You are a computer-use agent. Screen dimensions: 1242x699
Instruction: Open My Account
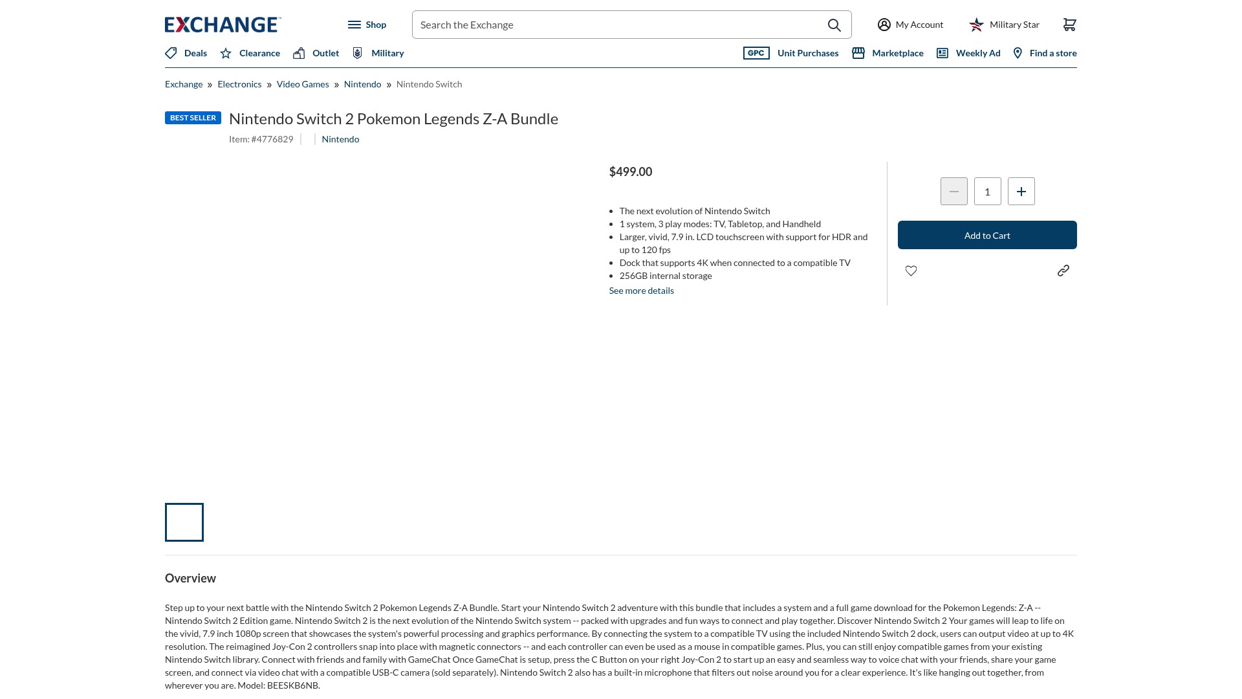910,25
